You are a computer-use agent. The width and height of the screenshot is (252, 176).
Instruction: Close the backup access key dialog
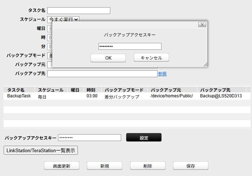202,25
